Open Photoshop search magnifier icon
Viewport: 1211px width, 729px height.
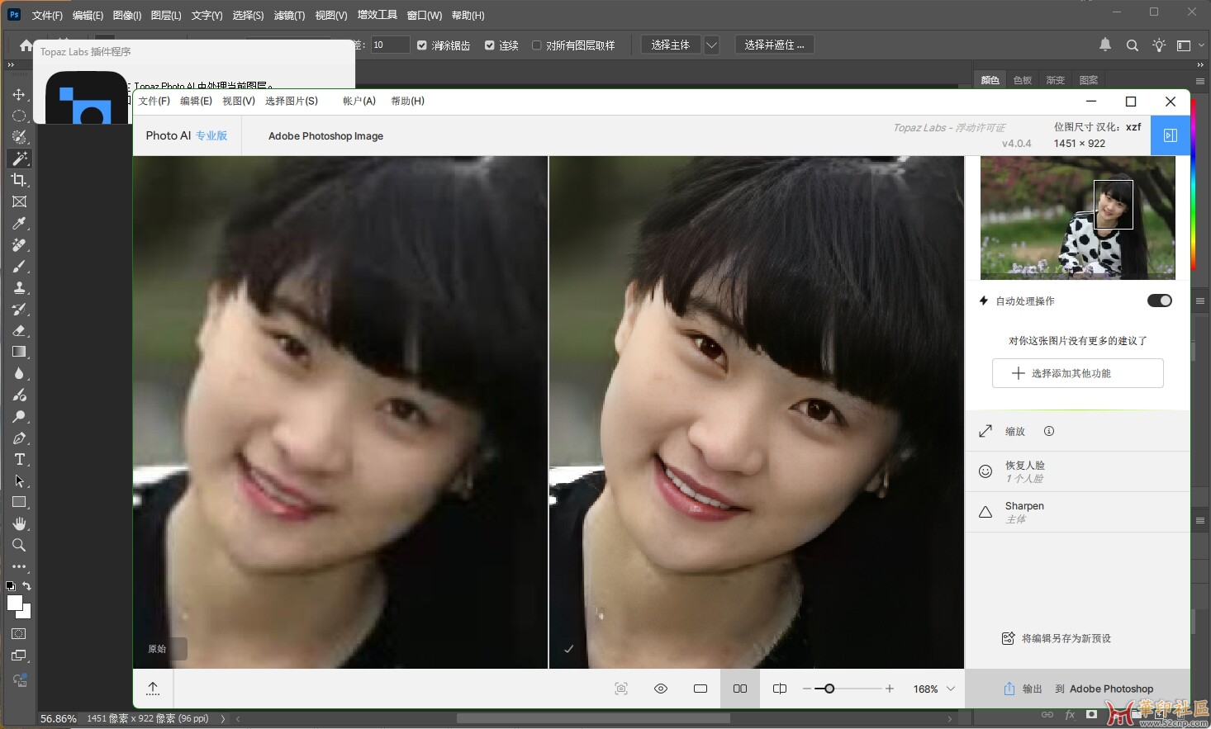pos(1133,45)
